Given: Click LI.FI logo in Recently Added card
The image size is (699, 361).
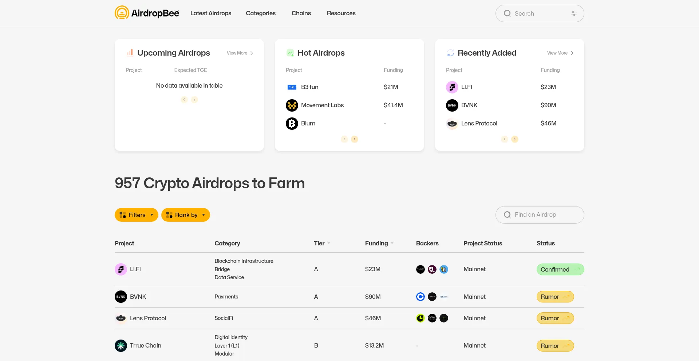Looking at the screenshot, I should [x=452, y=87].
